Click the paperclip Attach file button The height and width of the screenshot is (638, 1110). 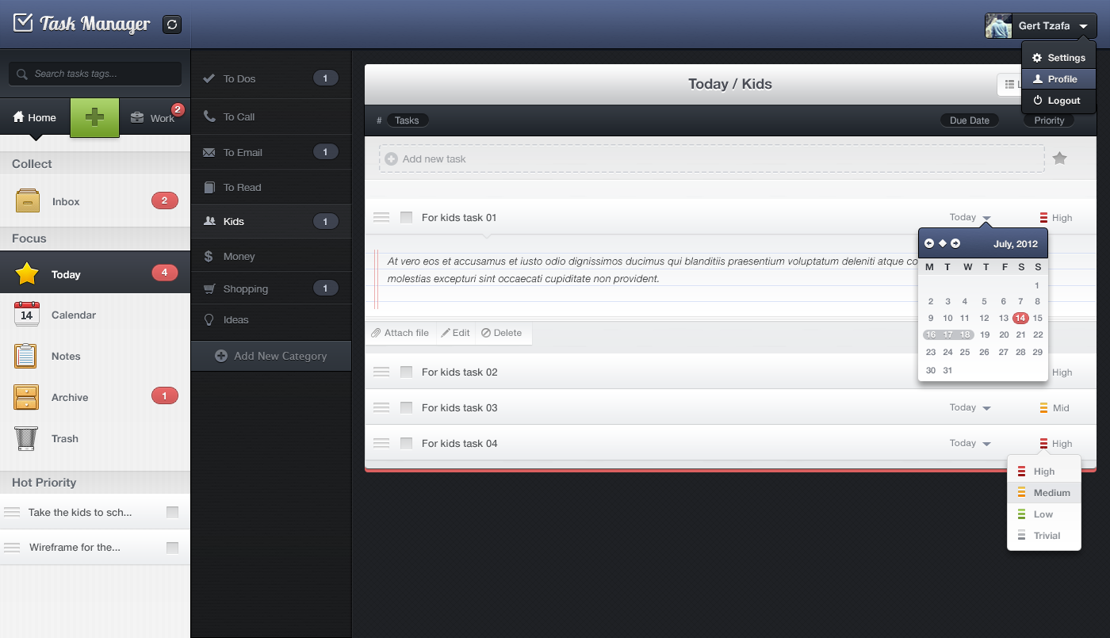point(400,333)
